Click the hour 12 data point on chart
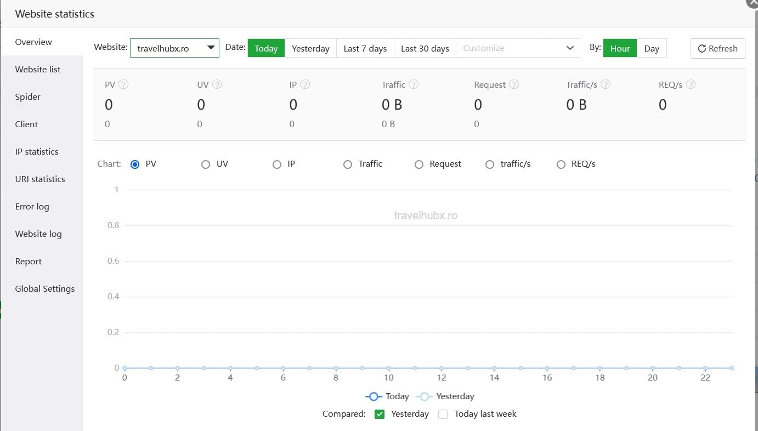This screenshot has height=431, width=758. point(442,368)
